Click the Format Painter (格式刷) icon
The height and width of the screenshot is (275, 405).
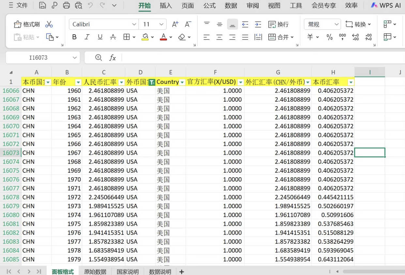click(x=26, y=24)
